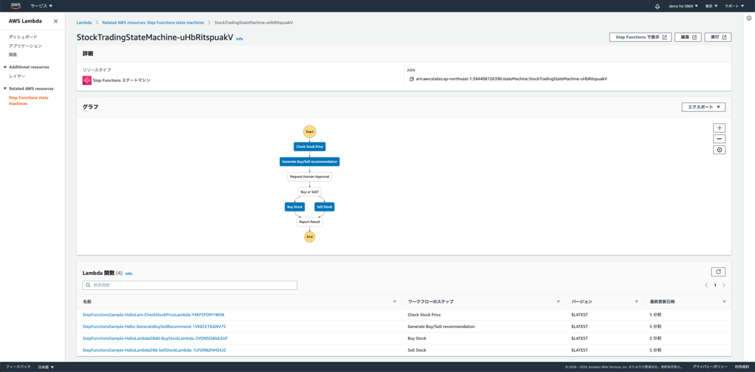Screen dimensions: 755x372
Task: Copy the ARN with the copy icon
Action: tap(411, 79)
